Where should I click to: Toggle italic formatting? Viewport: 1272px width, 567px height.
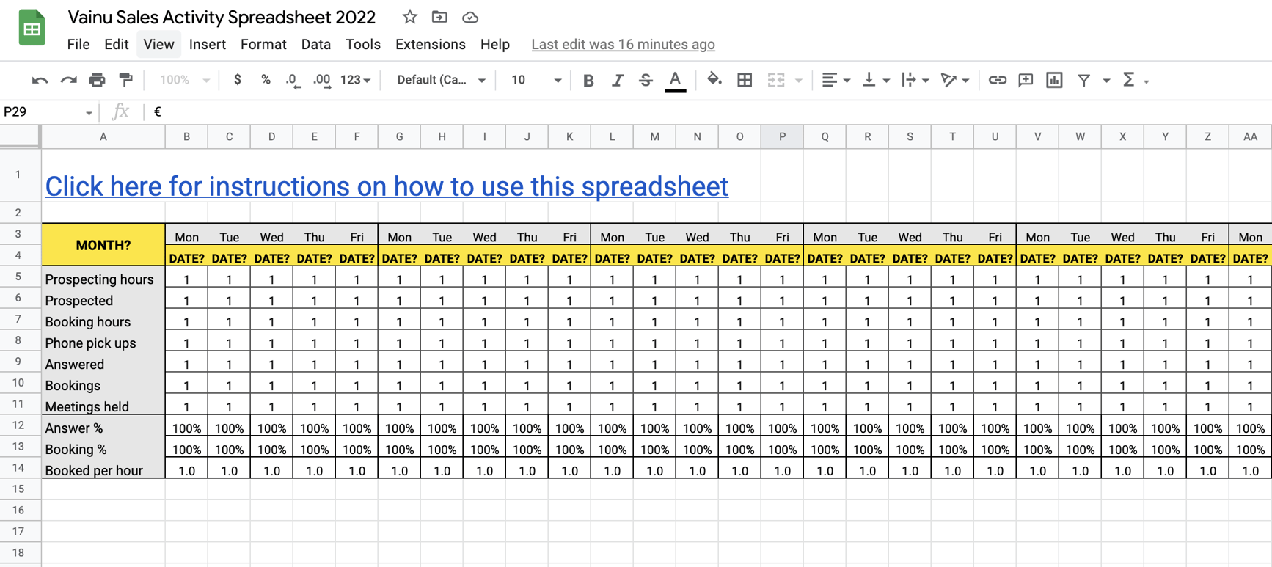tap(617, 81)
